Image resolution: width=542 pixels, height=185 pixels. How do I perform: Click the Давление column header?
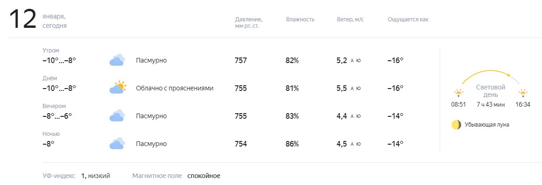[x=248, y=22]
